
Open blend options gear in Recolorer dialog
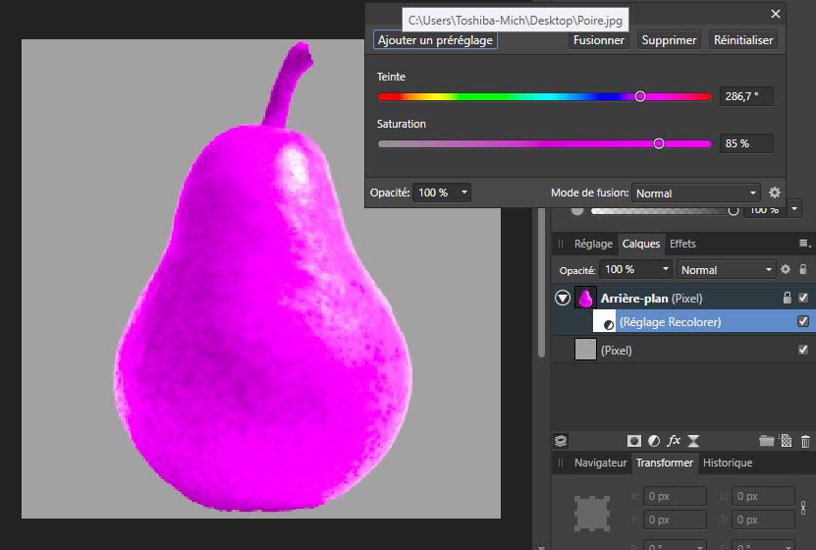775,192
